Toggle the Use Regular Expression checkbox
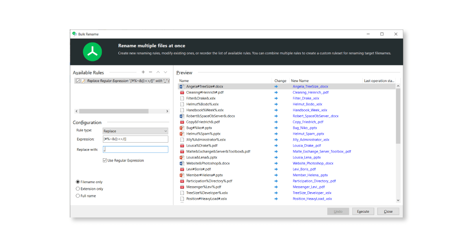This screenshot has width=473, height=247. point(105,160)
